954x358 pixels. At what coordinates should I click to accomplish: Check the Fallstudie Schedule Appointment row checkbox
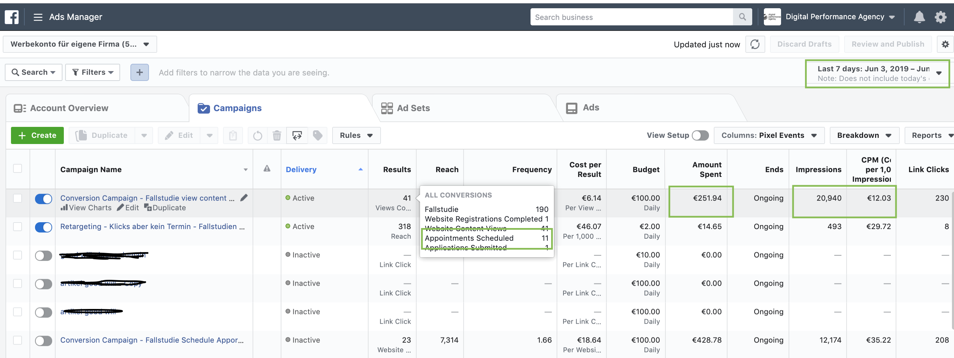[x=18, y=340]
